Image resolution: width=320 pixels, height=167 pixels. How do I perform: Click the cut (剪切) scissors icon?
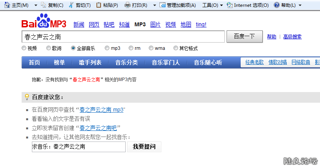point(71,5)
